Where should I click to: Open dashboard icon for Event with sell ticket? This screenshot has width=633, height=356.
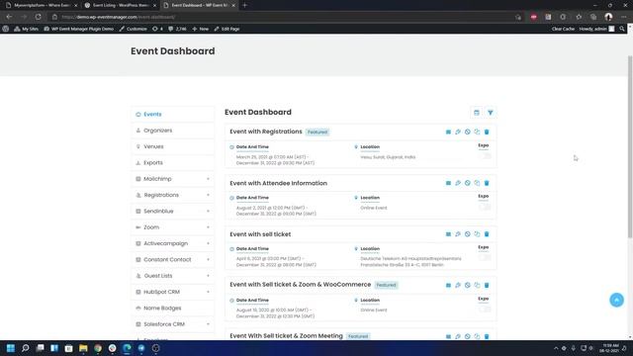448,234
